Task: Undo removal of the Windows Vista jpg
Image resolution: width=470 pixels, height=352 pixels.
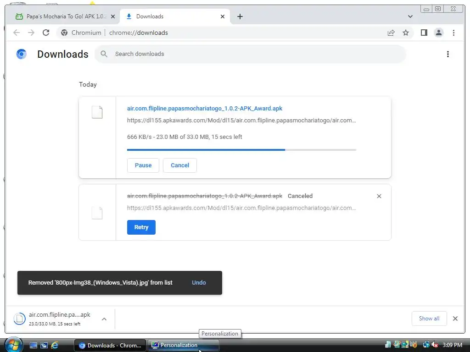Action: pyautogui.click(x=199, y=282)
